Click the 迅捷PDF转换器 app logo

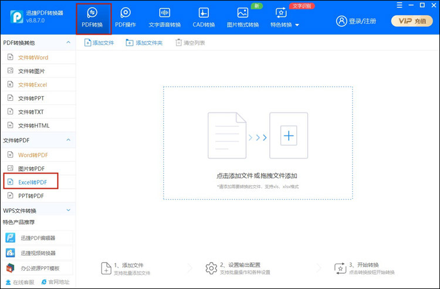(x=16, y=17)
